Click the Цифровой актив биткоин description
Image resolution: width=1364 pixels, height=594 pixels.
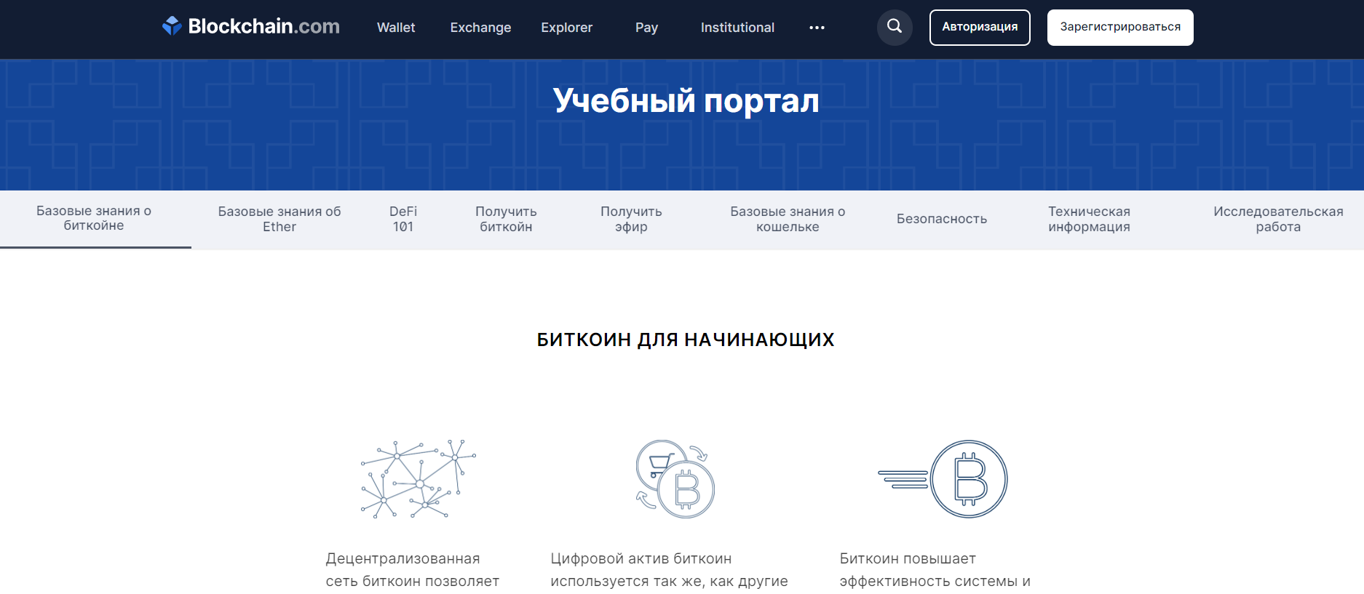tap(669, 570)
